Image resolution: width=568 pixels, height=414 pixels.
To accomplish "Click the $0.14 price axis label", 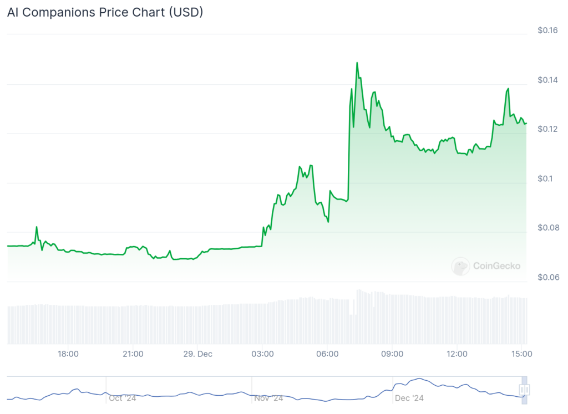I will coord(547,80).
